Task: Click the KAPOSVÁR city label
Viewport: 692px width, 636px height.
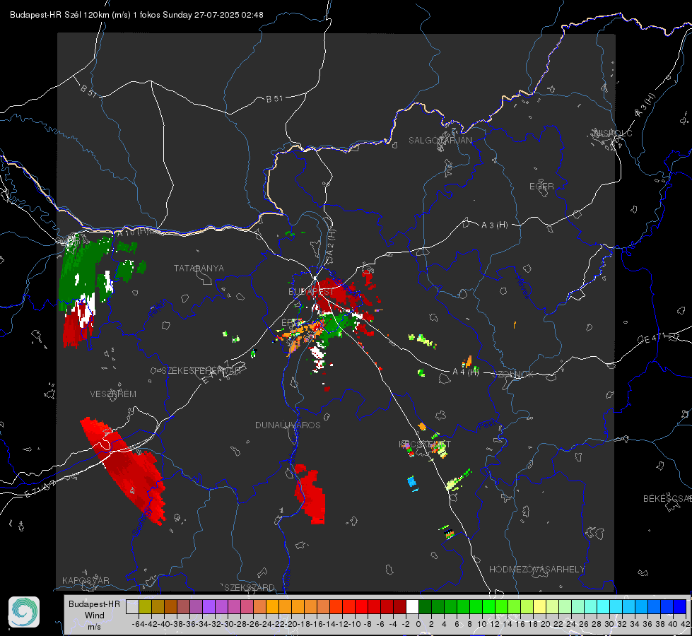Action: 86,580
